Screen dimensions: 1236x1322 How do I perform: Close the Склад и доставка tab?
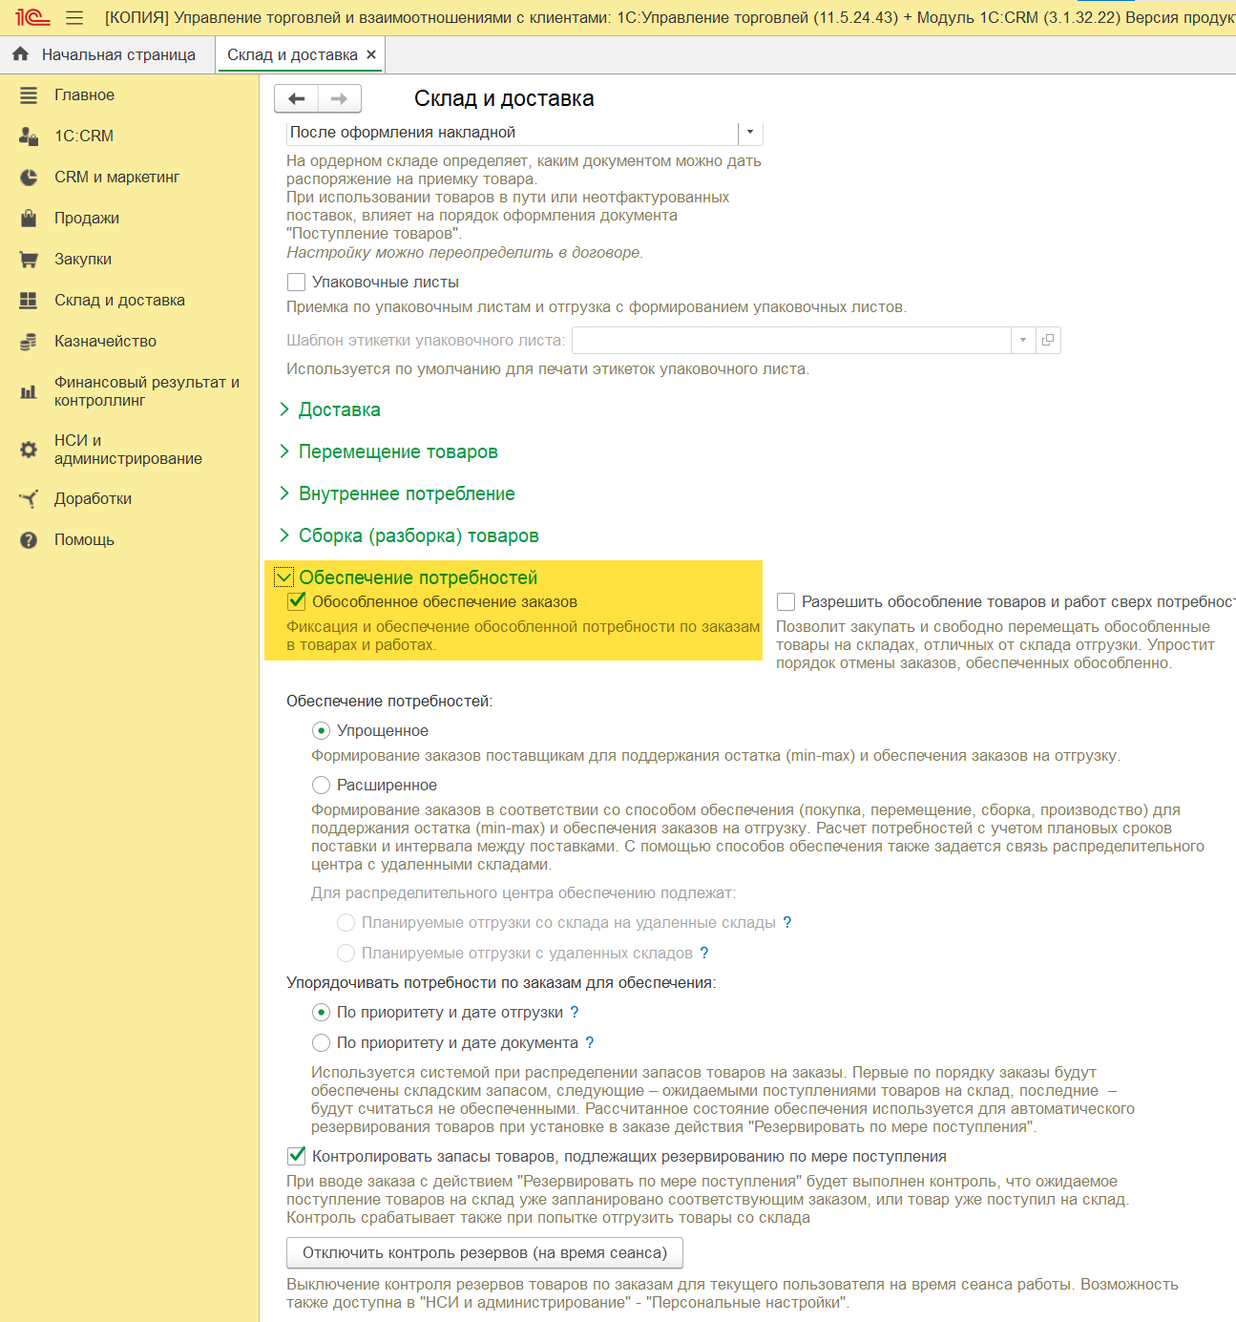tap(371, 54)
